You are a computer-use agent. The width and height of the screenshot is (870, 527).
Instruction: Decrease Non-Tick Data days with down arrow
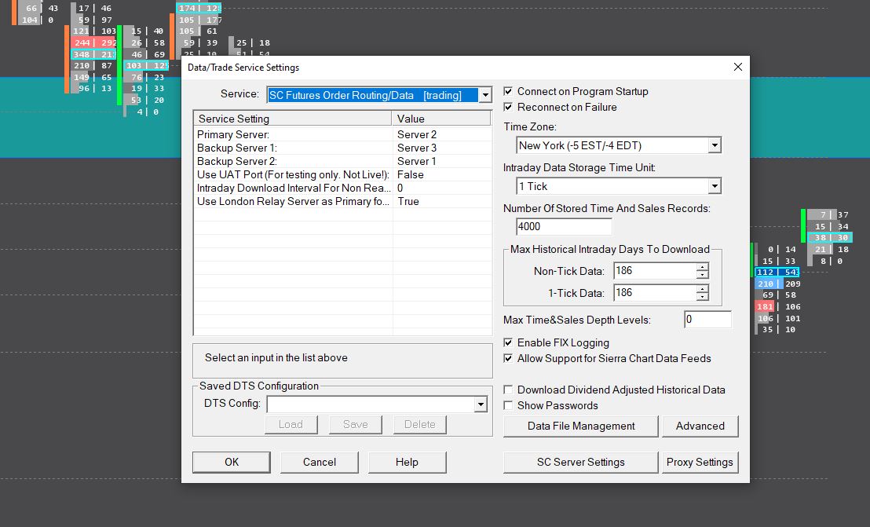[x=702, y=275]
